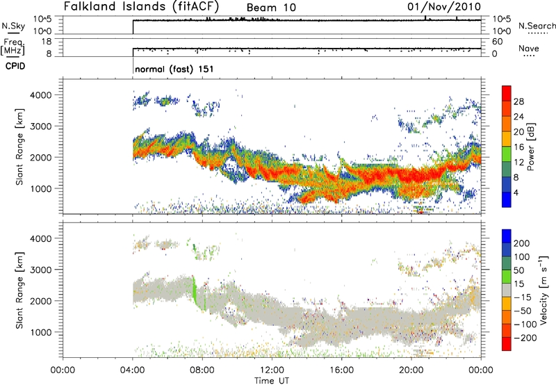Select the "100" tick on velocity colorbar

522,257
